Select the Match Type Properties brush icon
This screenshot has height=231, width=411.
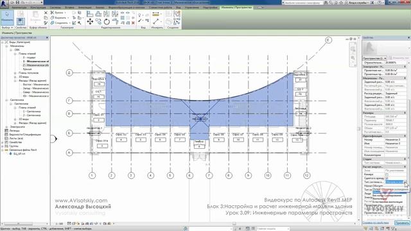(46, 23)
